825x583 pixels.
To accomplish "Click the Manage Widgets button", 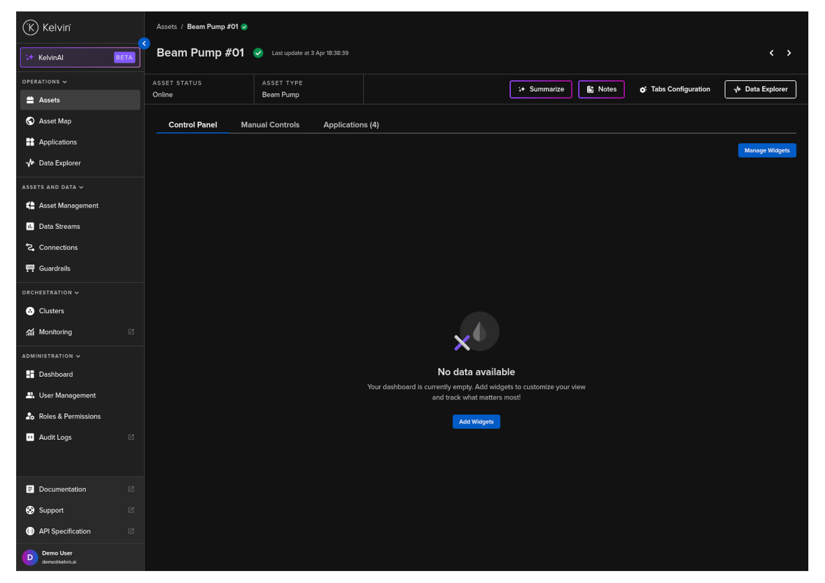I will click(766, 150).
